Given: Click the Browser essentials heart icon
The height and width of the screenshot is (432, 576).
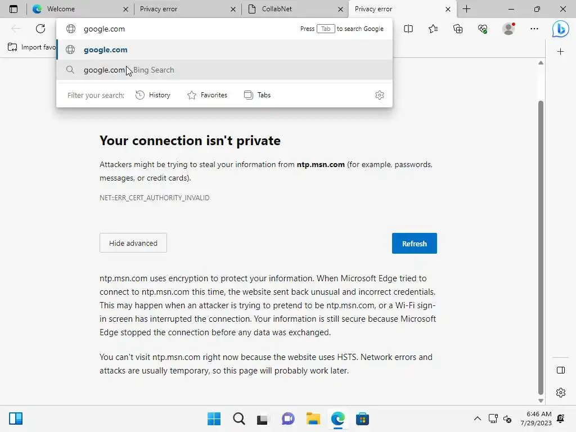Looking at the screenshot, I should pos(483,29).
